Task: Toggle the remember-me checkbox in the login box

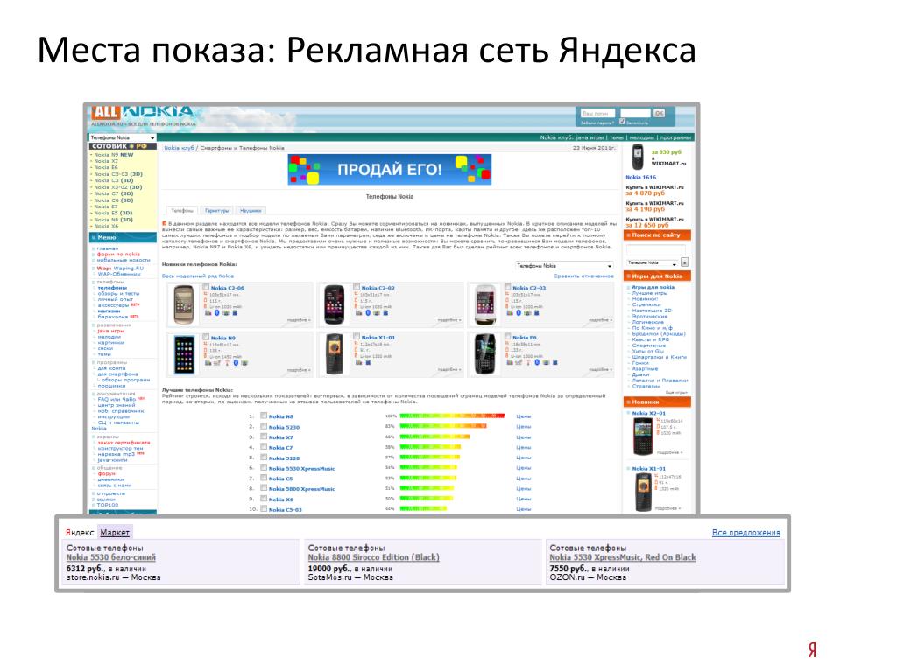Action: 623,122
